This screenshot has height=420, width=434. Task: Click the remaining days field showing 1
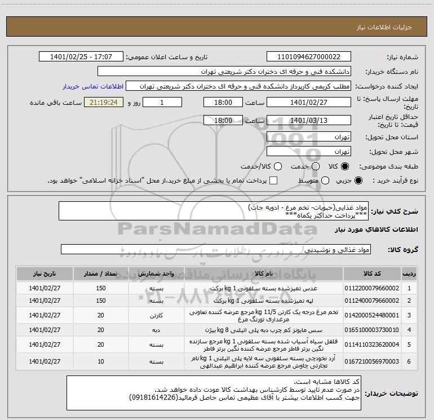162,102
